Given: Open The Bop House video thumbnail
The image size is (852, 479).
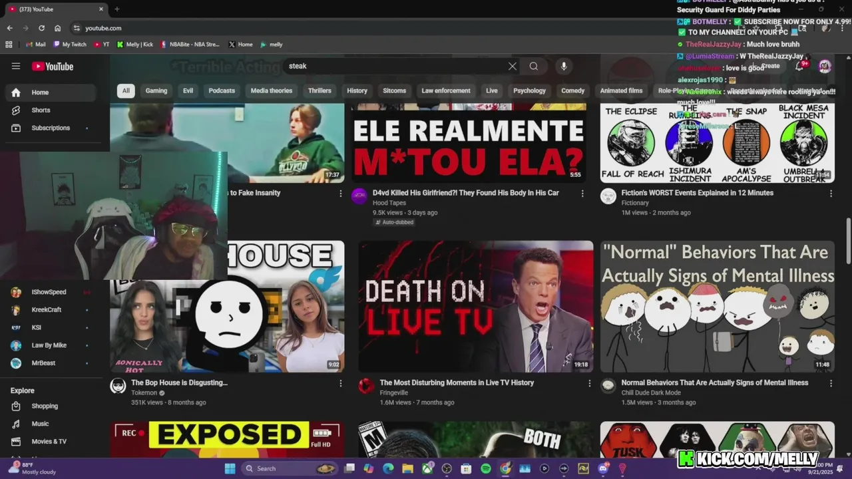Looking at the screenshot, I should [227, 306].
